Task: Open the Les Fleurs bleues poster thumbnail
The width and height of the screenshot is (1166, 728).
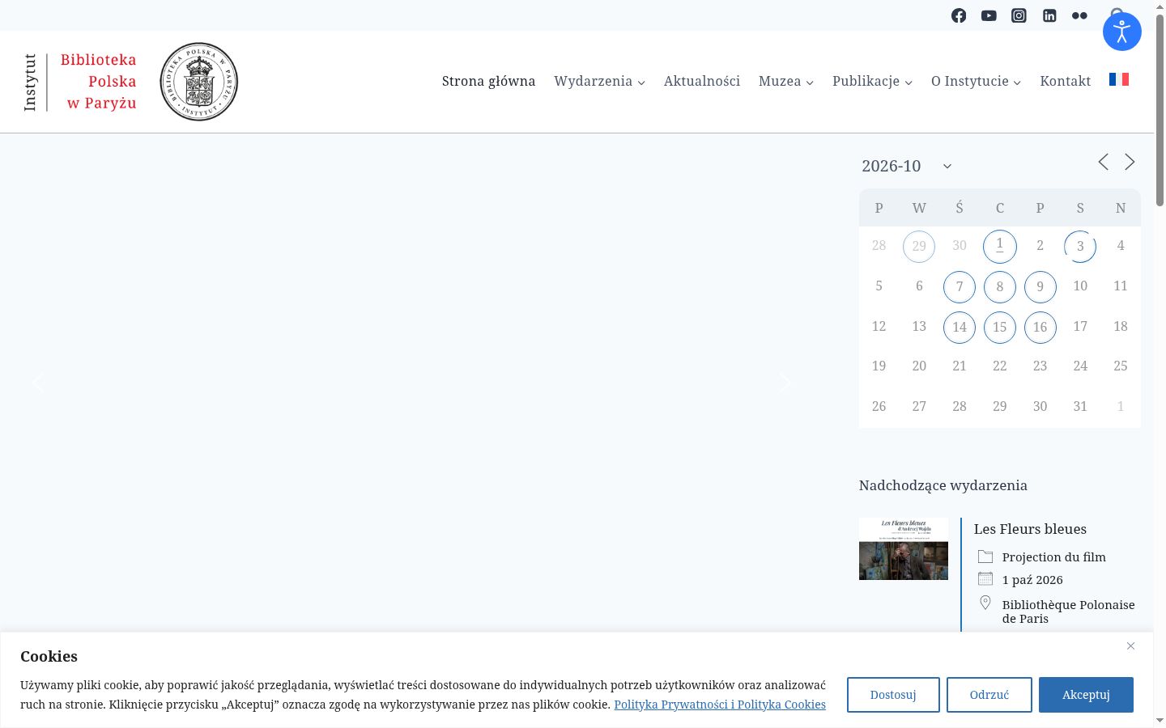Action: point(904,548)
